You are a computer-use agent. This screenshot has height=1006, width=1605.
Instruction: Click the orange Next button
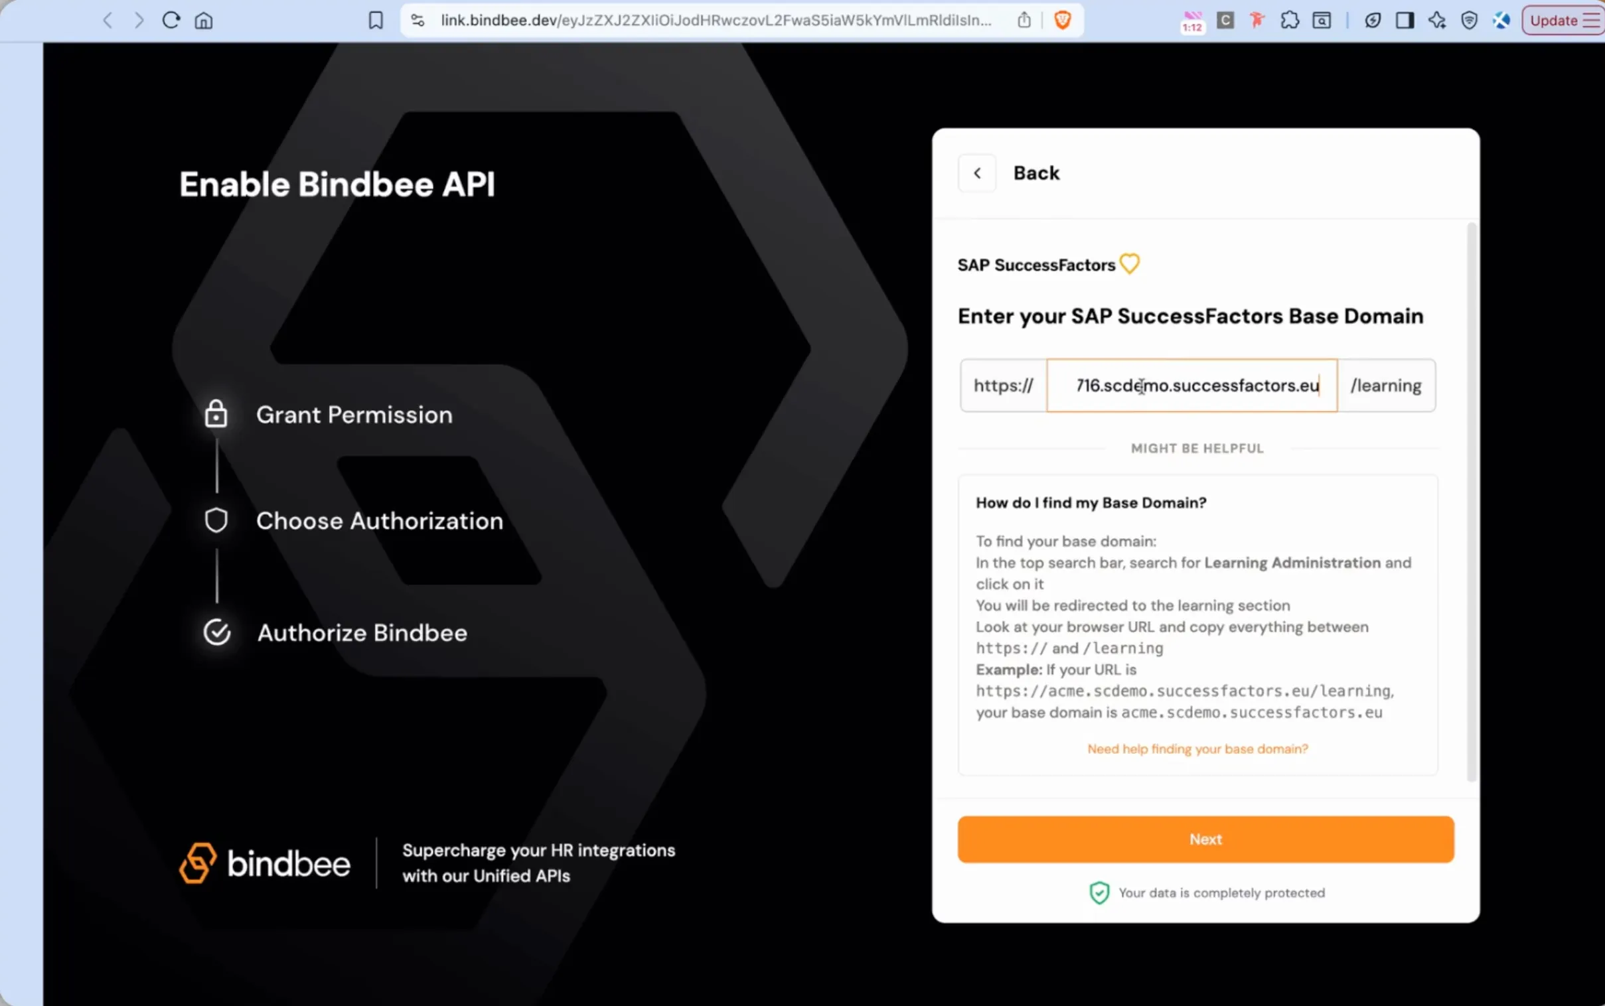tap(1205, 839)
